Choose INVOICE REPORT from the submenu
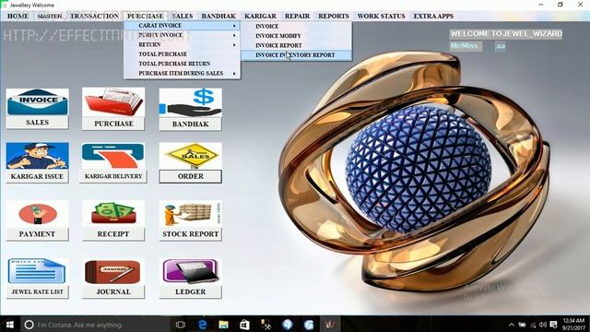 296,45
